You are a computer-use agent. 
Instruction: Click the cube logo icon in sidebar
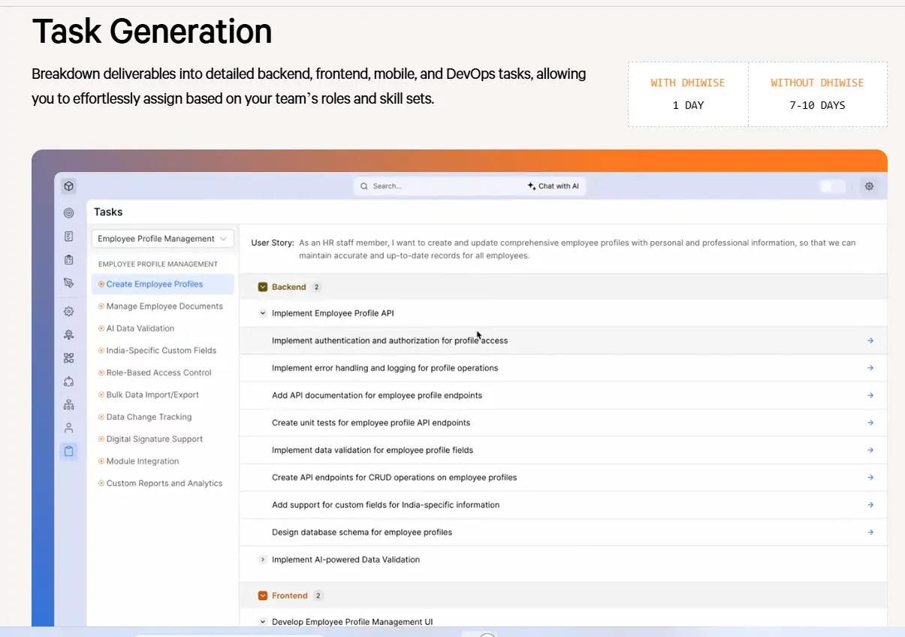pyautogui.click(x=68, y=186)
